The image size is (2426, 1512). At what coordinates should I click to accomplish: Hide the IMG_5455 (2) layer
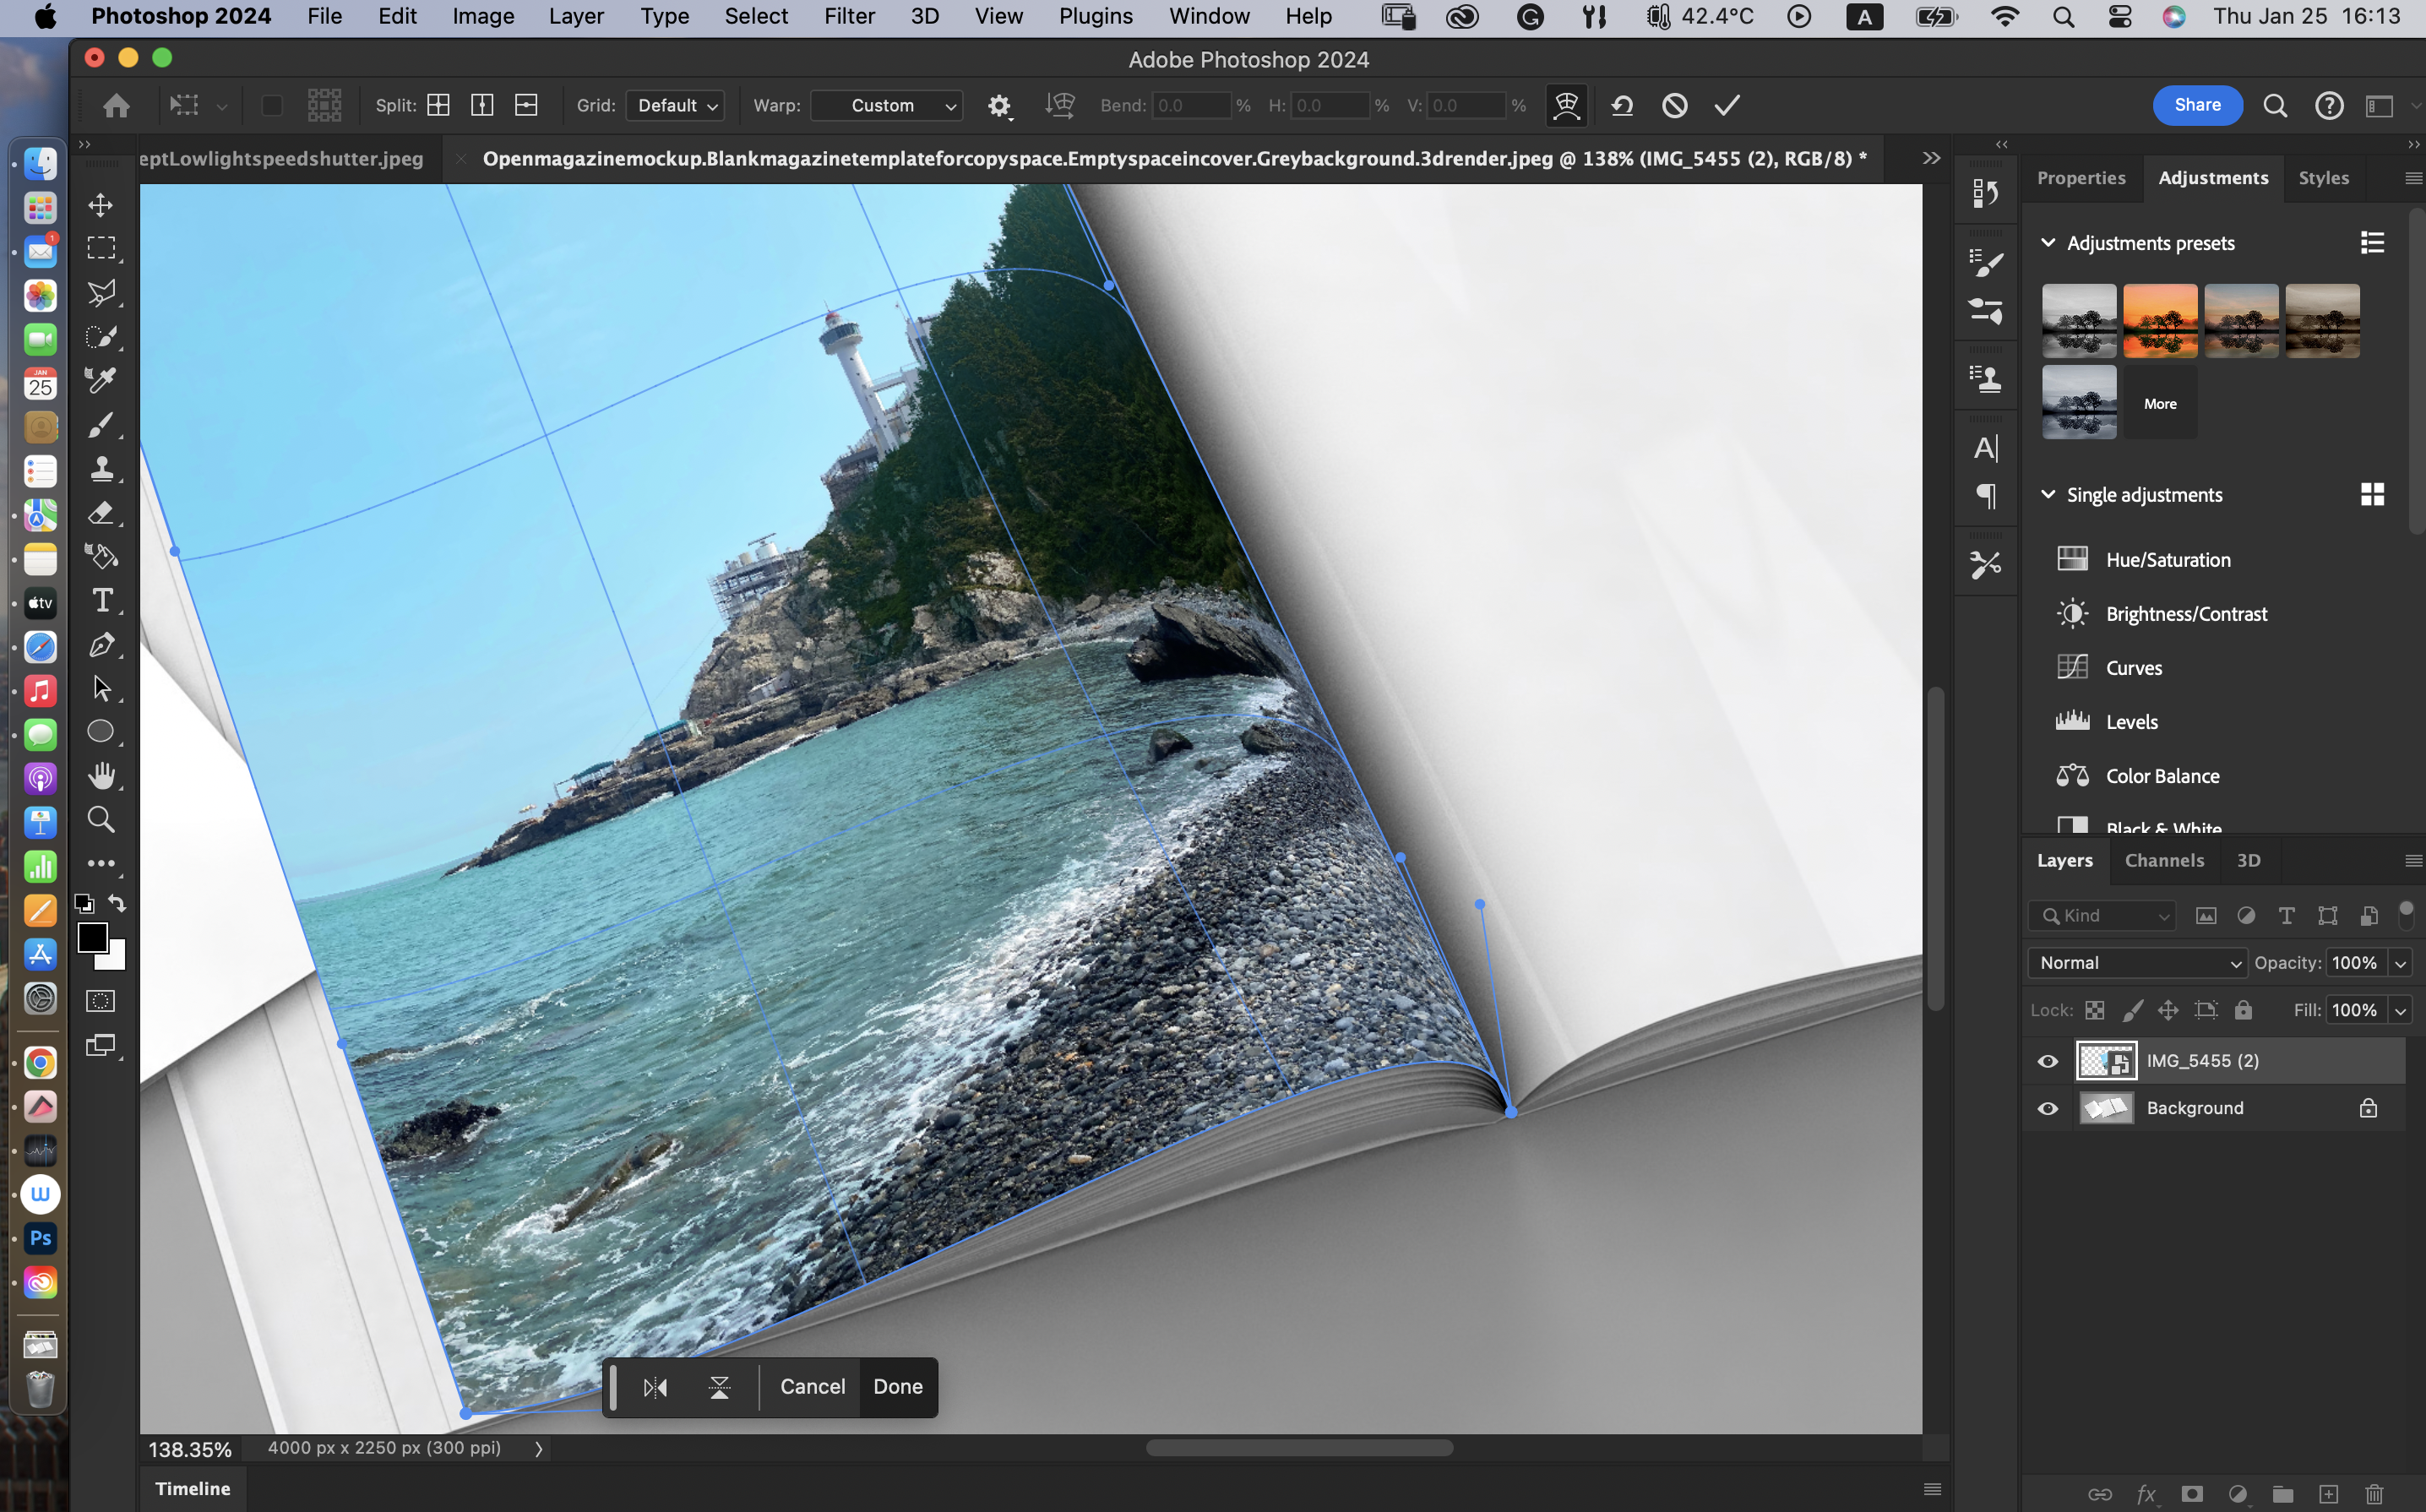point(2047,1061)
